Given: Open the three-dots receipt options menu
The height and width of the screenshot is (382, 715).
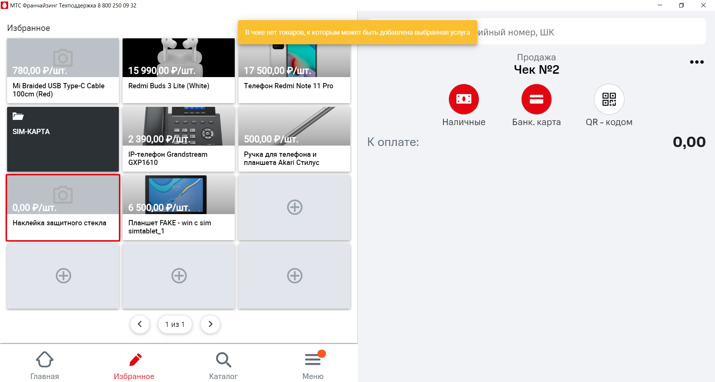Looking at the screenshot, I should [x=696, y=62].
